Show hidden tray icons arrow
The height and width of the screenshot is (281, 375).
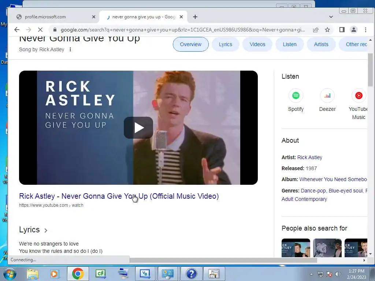coord(311,274)
